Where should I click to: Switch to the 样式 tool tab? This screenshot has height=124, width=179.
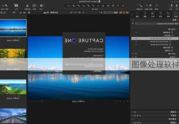(x=153, y=15)
